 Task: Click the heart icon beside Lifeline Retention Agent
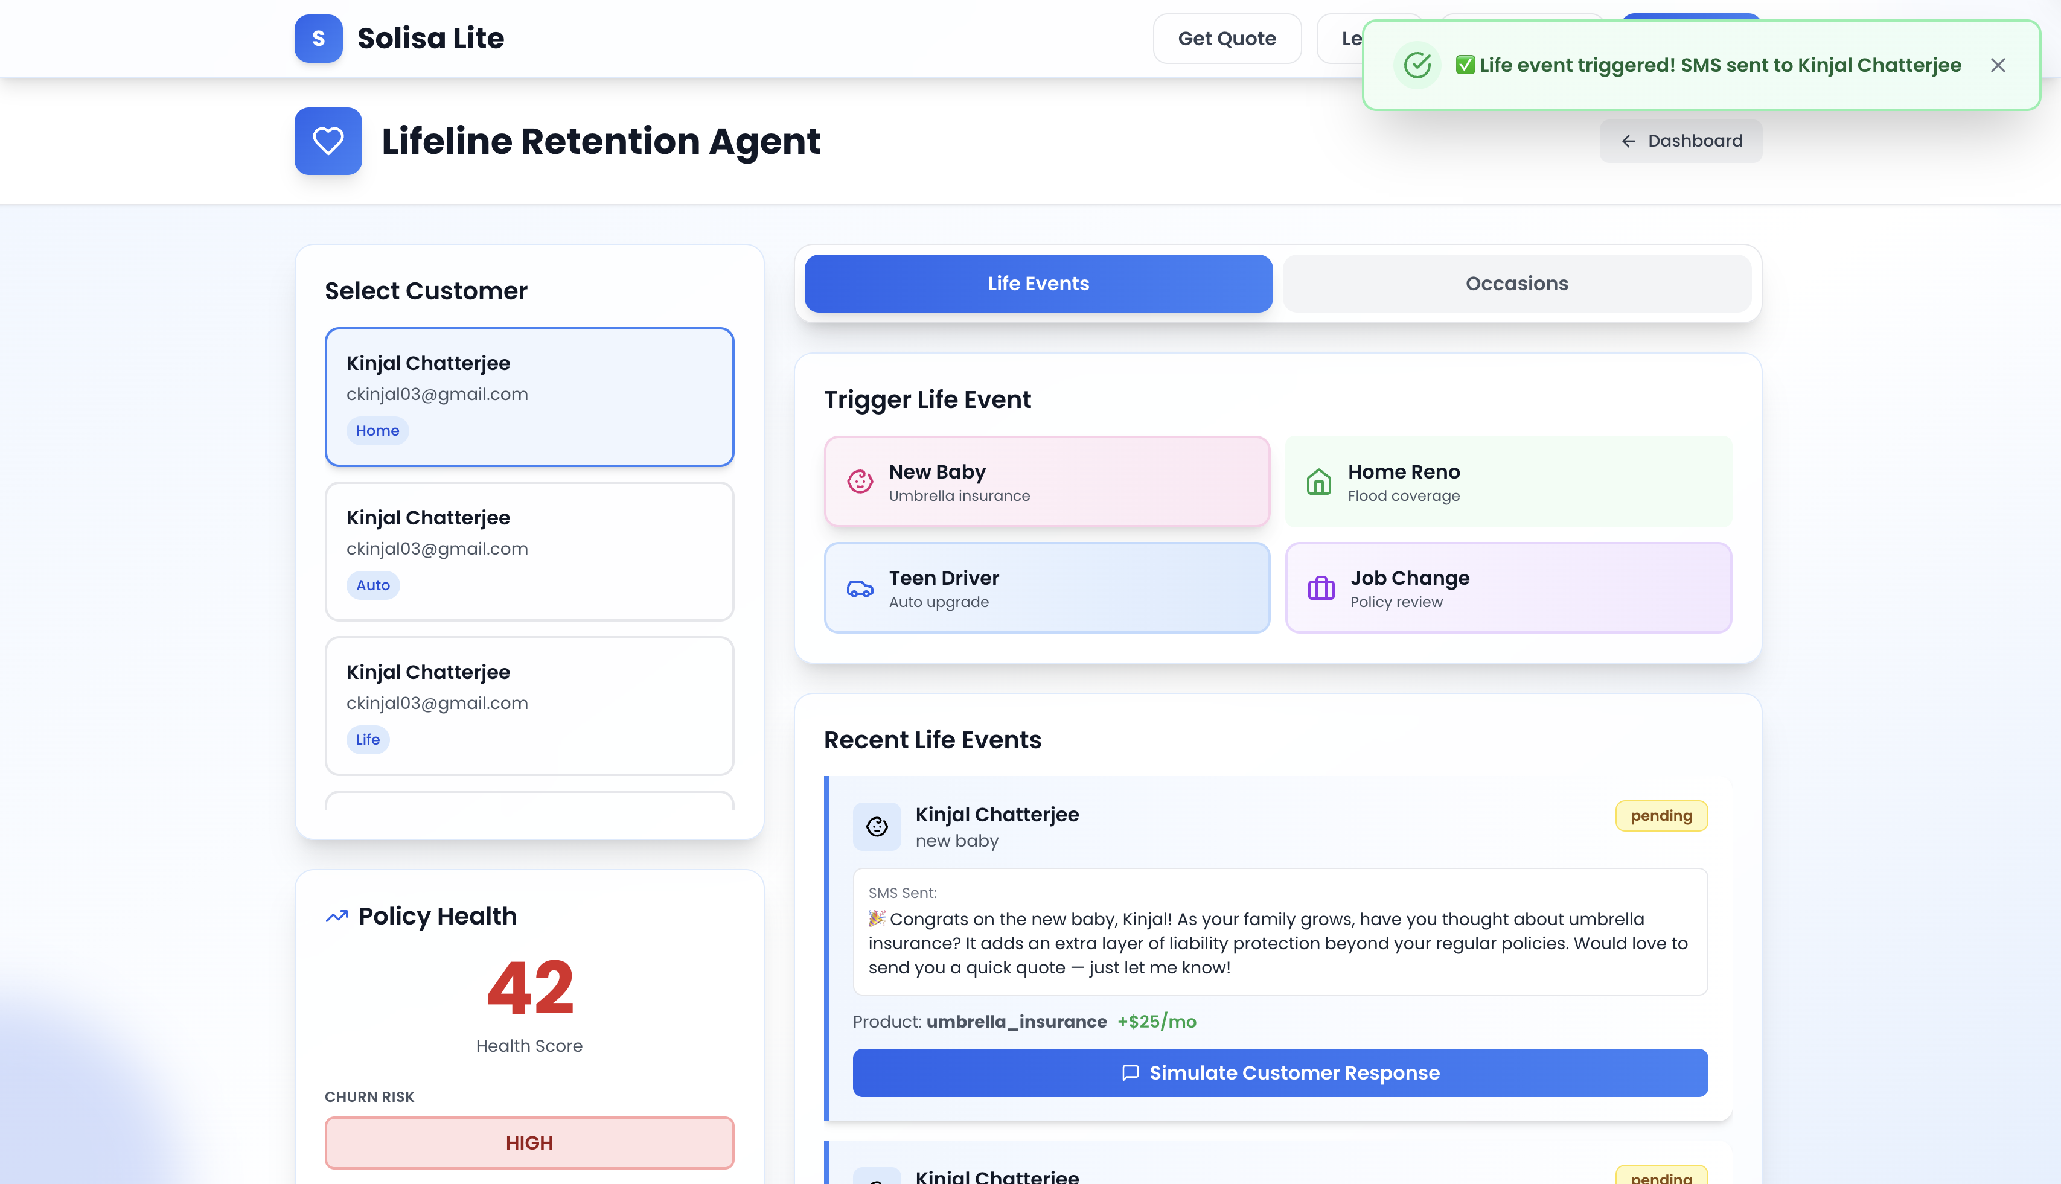(328, 141)
